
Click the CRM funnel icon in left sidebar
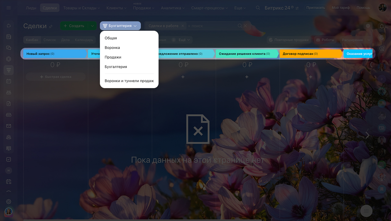tap(9, 70)
